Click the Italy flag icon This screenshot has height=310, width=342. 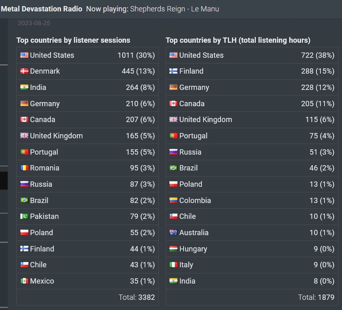[173, 264]
